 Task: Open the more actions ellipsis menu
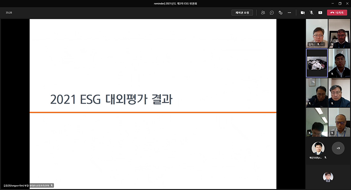tap(289, 13)
